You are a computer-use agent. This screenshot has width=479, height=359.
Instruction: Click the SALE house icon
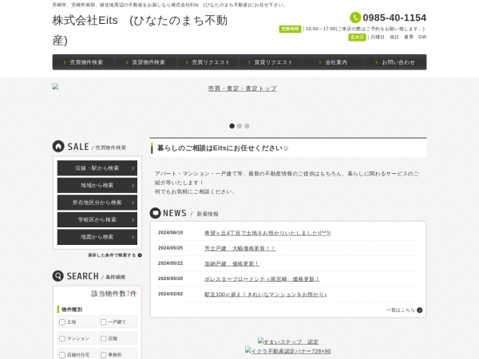[x=58, y=146]
